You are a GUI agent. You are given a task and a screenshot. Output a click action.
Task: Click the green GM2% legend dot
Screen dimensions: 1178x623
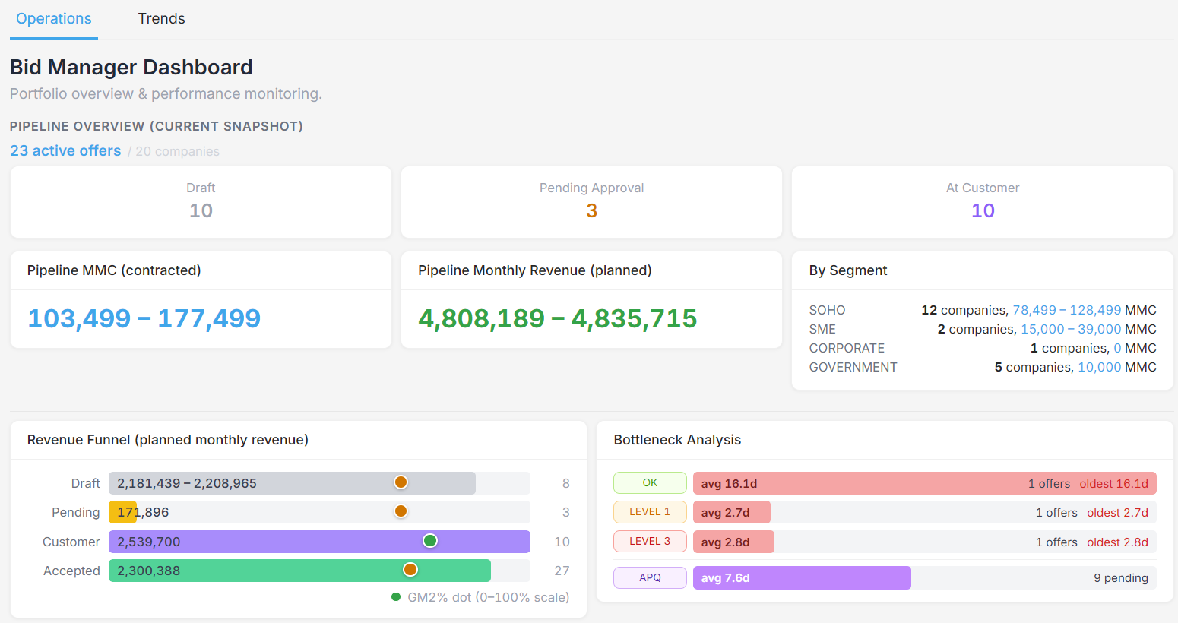tap(396, 597)
